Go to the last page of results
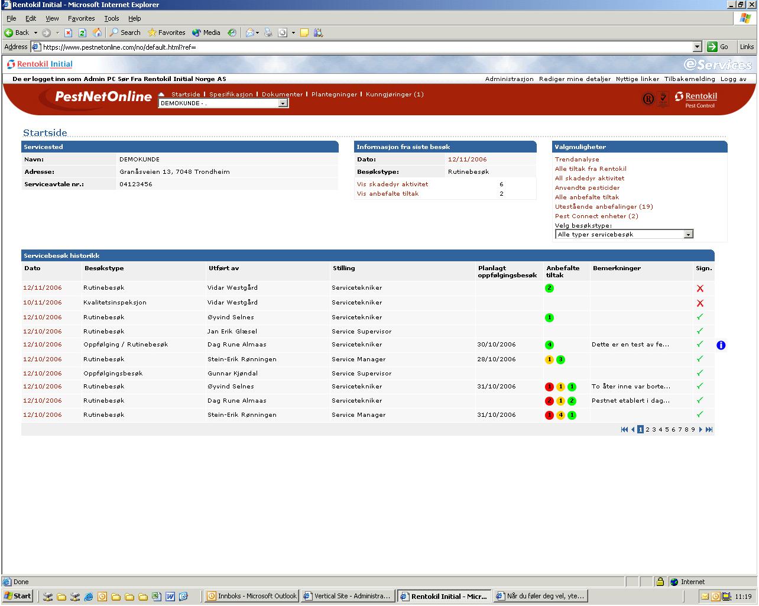This screenshot has height=606, width=759. coord(709,430)
